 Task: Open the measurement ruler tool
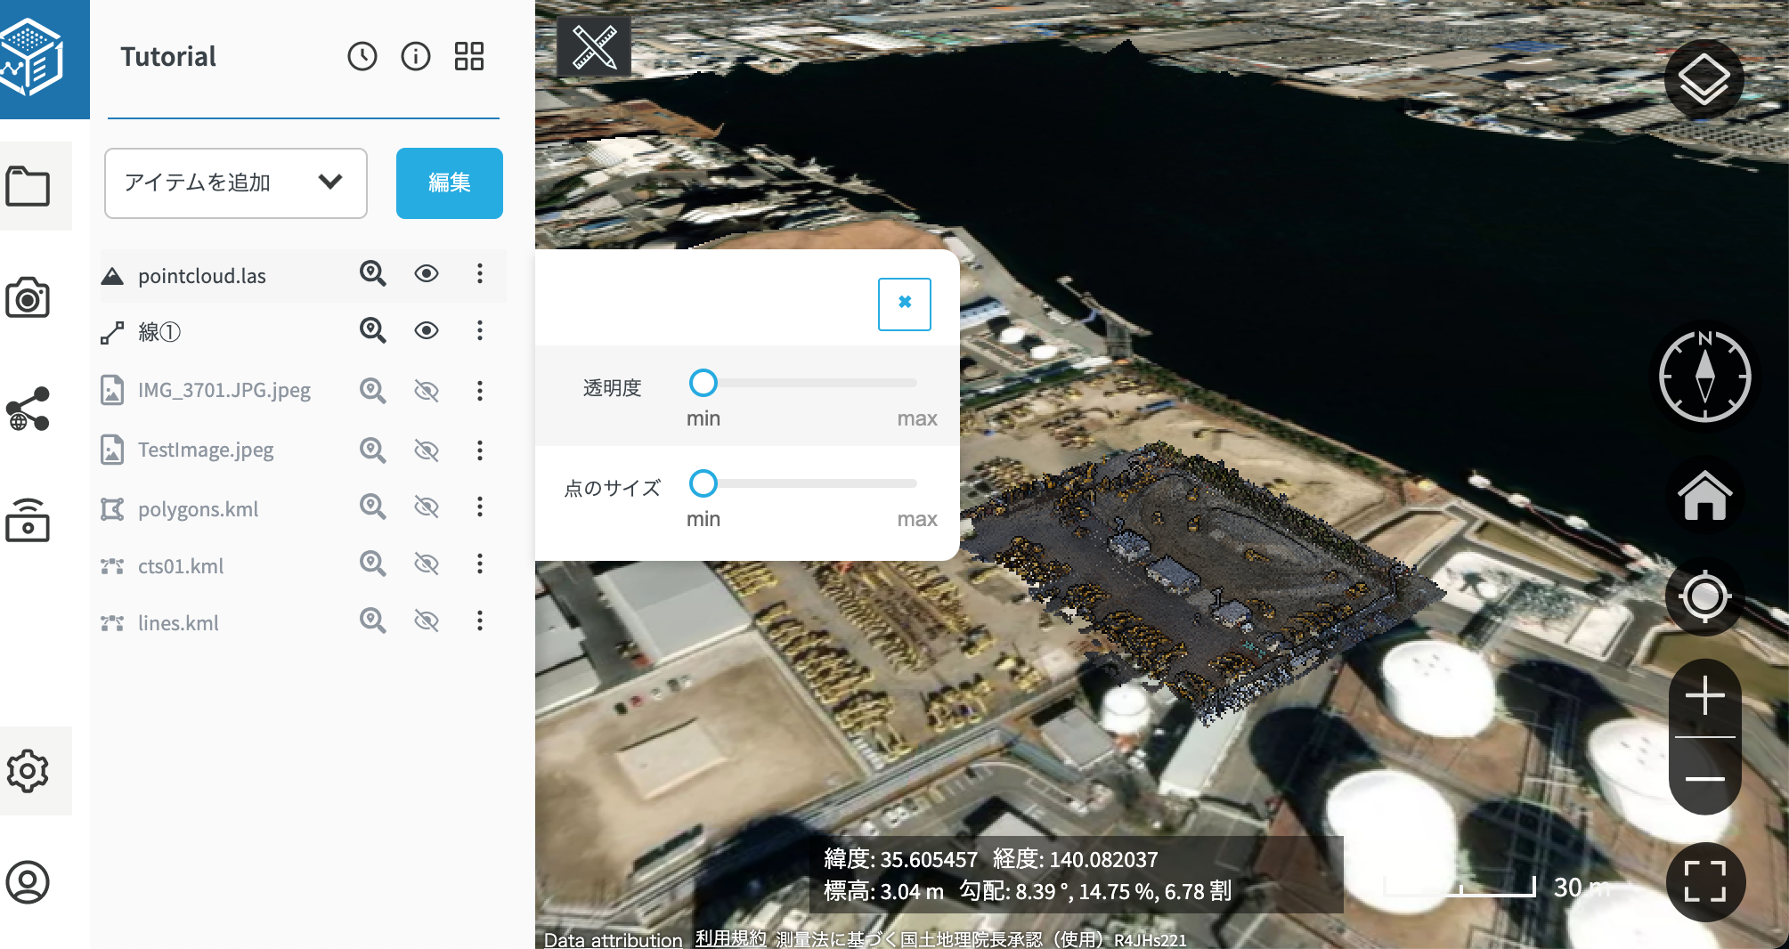click(594, 47)
